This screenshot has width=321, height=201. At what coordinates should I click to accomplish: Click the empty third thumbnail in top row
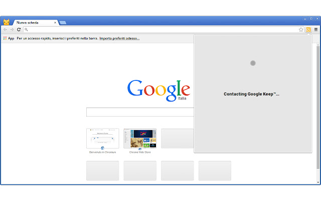click(177, 139)
